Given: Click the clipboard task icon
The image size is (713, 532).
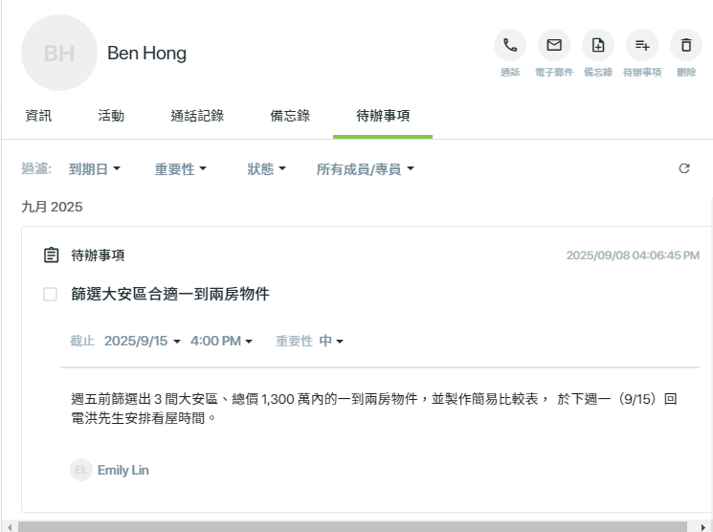Looking at the screenshot, I should 51,255.
